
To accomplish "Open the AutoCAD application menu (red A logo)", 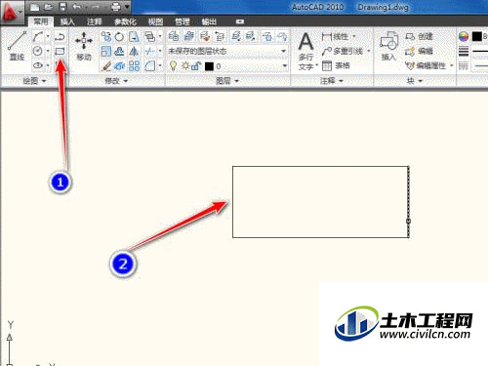I will pyautogui.click(x=12, y=12).
